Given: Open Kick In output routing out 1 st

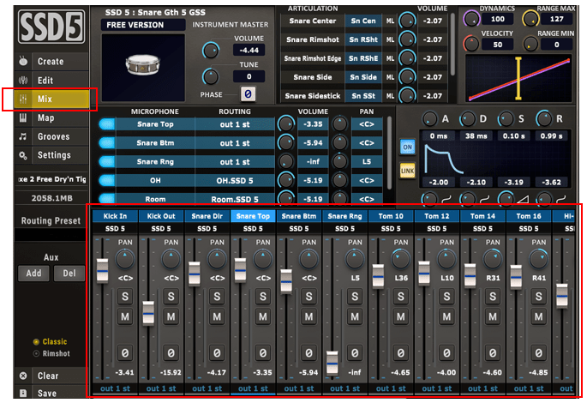Looking at the screenshot, I should click(x=115, y=388).
